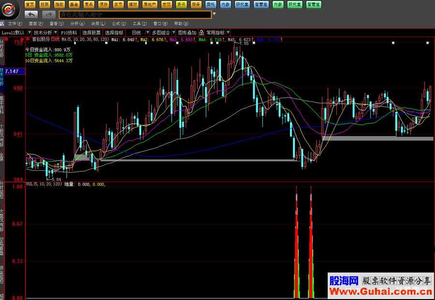This screenshot has height=300, width=435.
Task: Open the 工具(T) menu
Action: click(x=140, y=24)
